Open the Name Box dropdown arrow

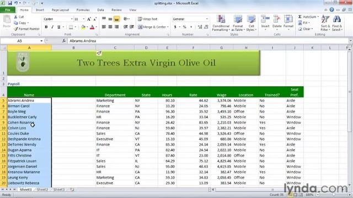pyautogui.click(x=41, y=41)
